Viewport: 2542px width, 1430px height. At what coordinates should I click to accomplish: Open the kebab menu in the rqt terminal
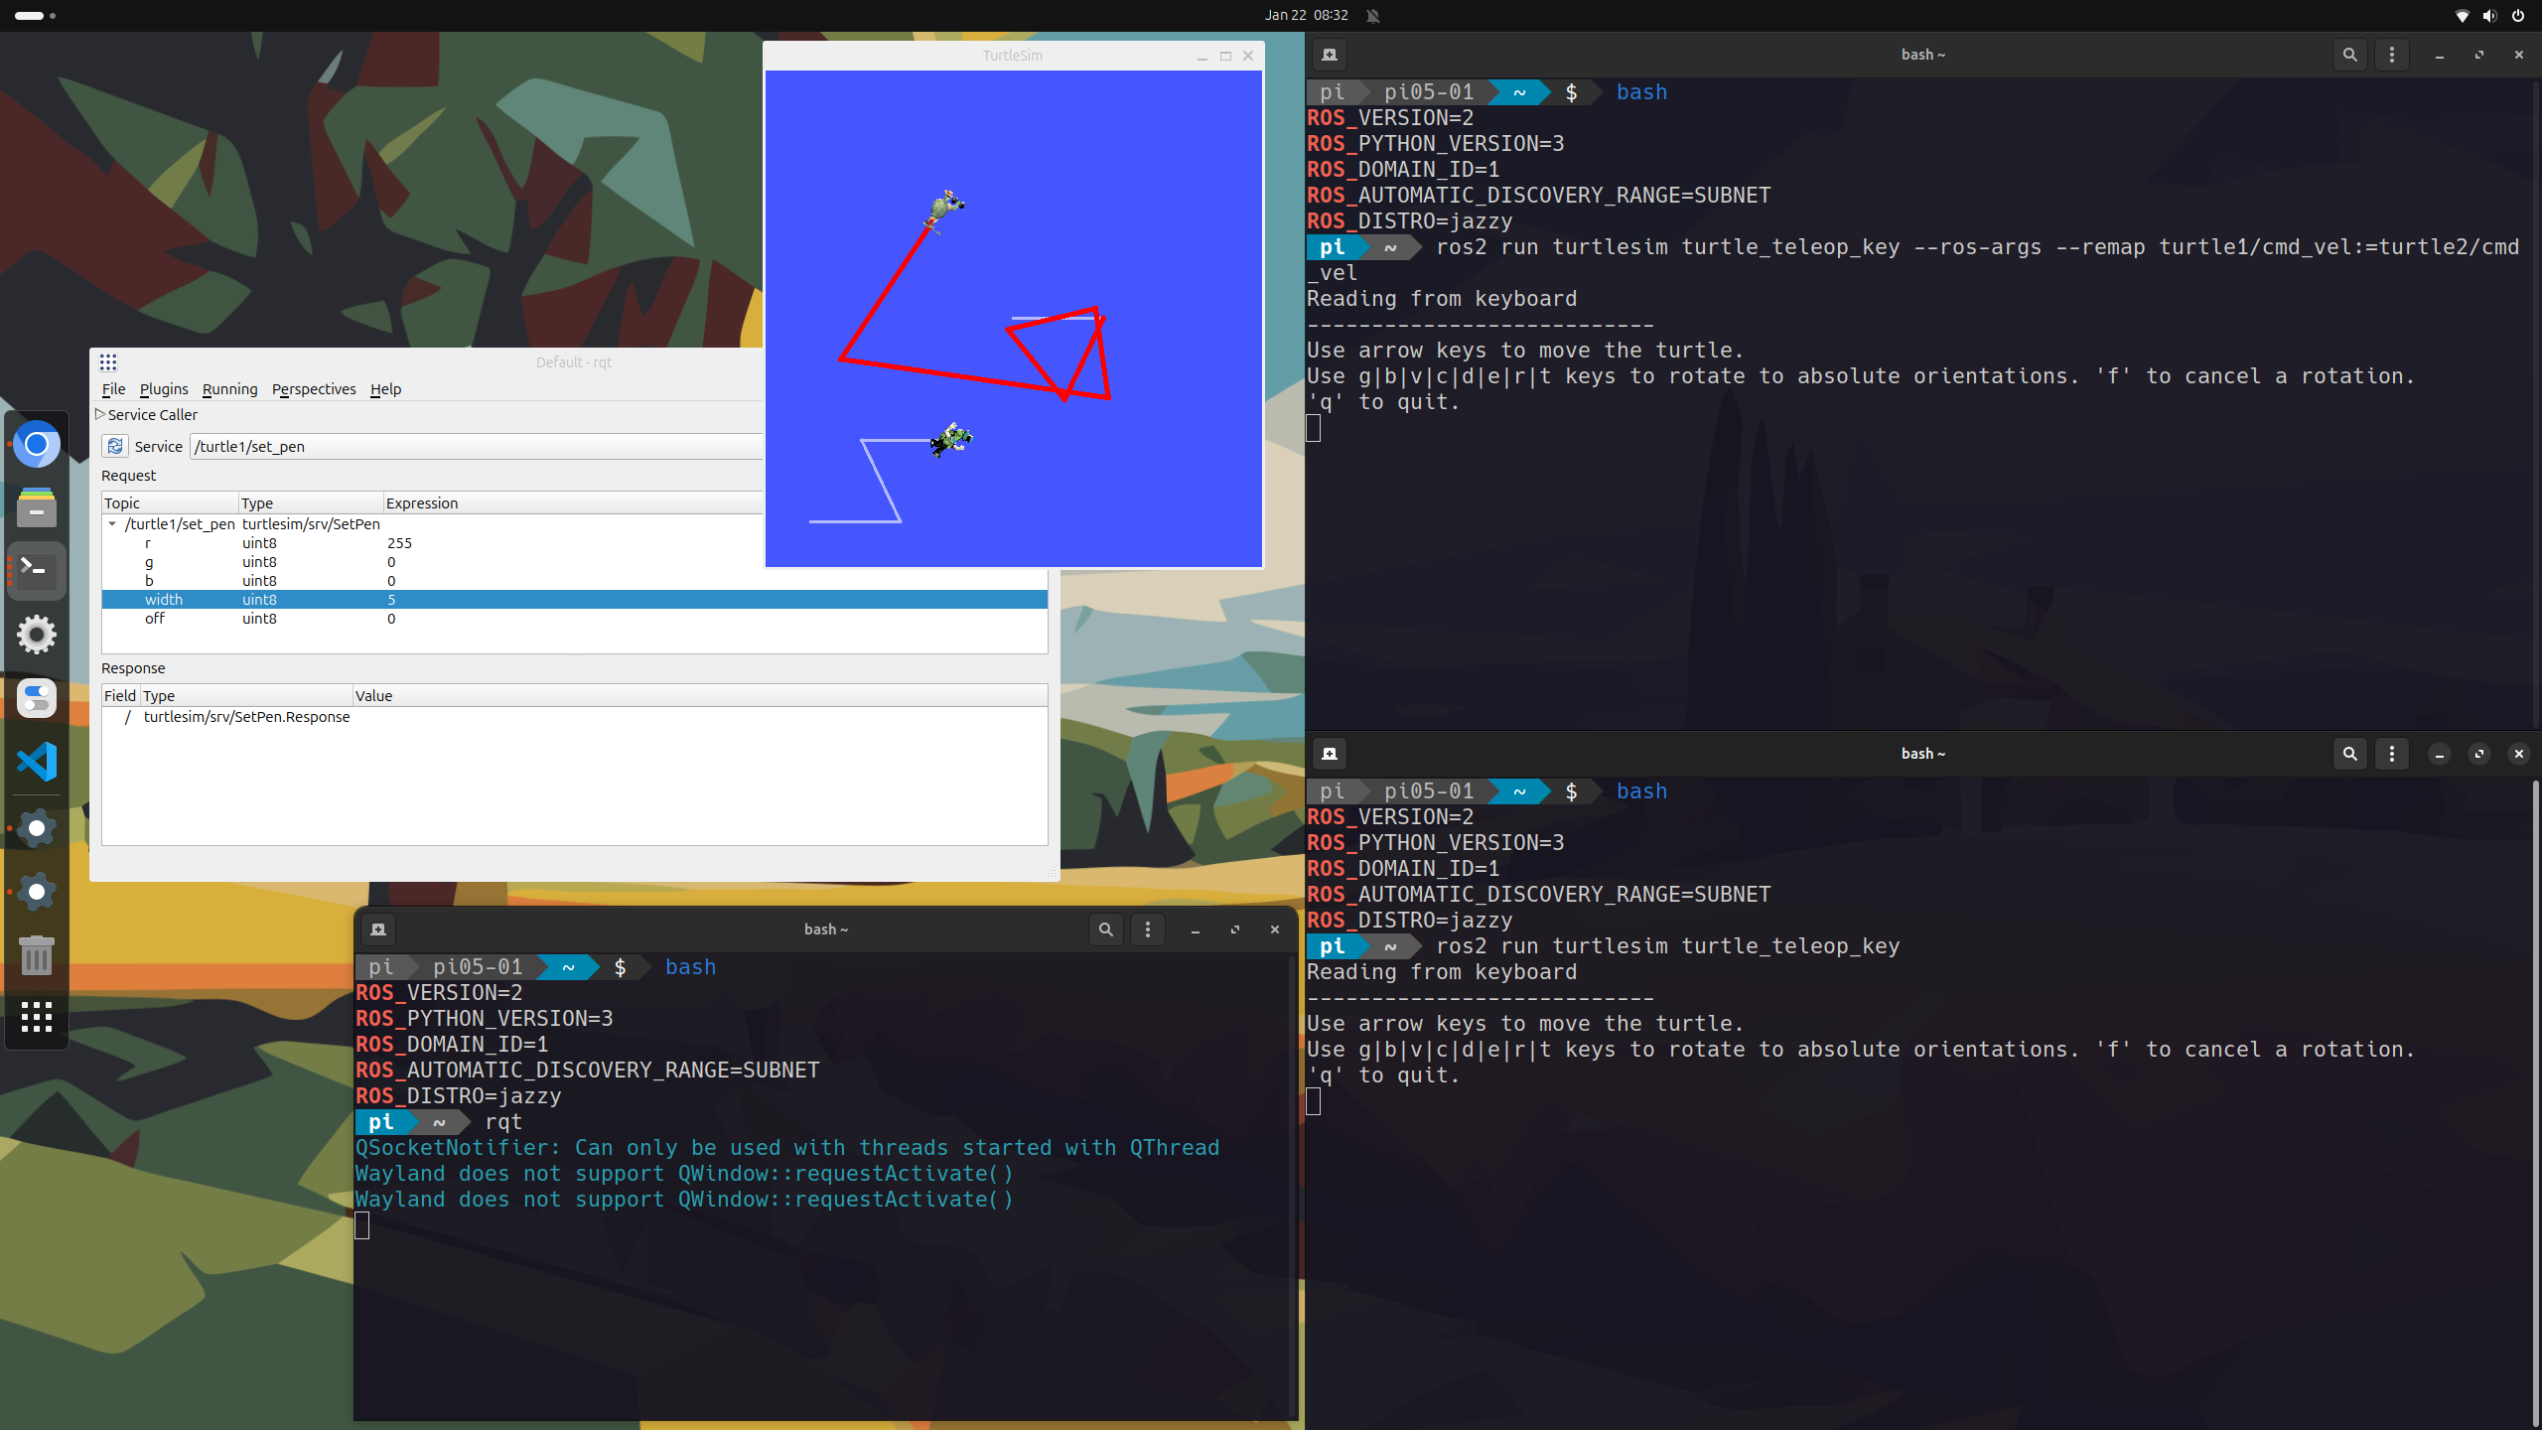pyautogui.click(x=1148, y=929)
